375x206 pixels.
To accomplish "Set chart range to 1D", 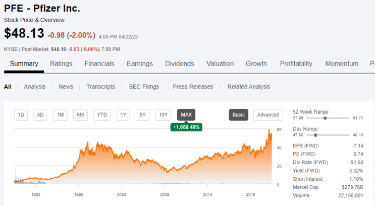I will click(21, 115).
